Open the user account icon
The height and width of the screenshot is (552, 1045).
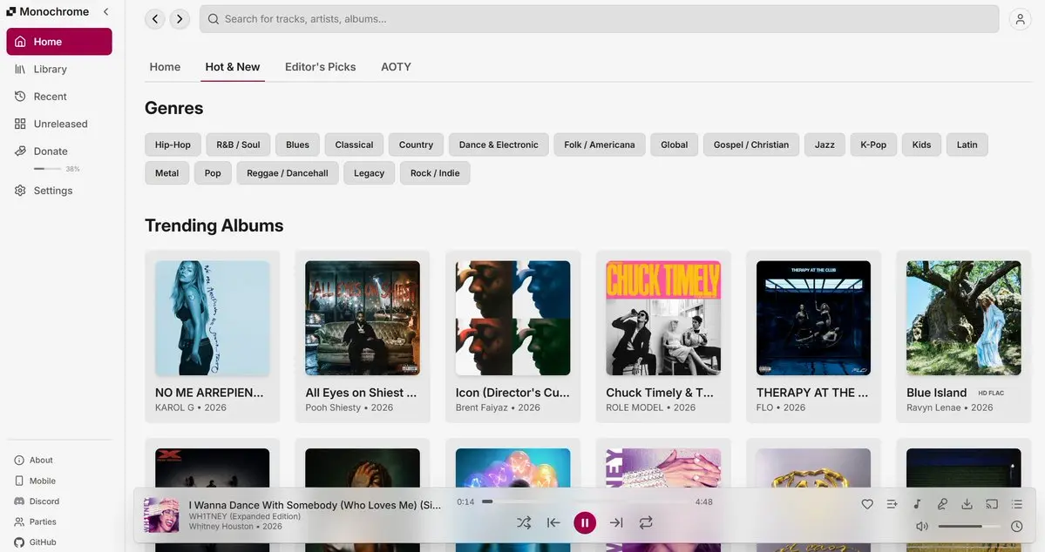tap(1020, 19)
